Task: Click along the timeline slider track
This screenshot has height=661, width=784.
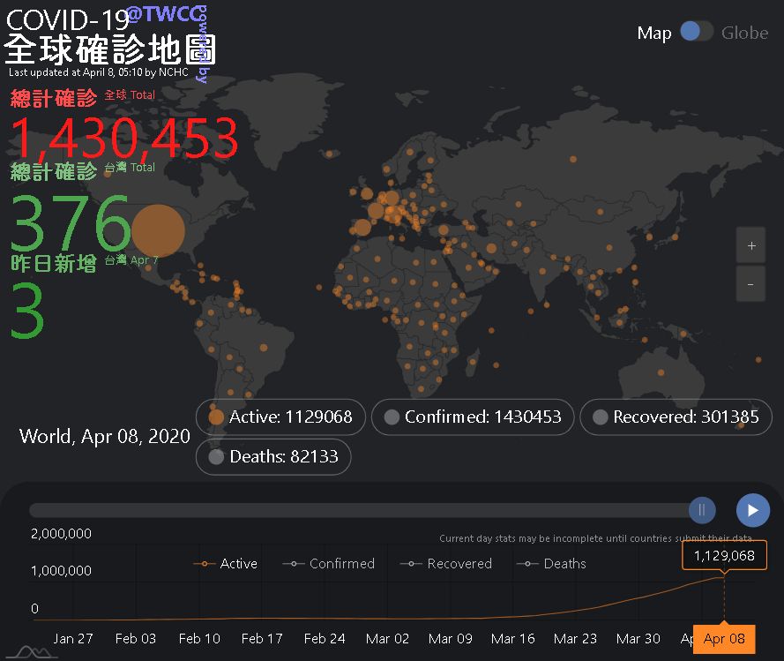Action: point(353,510)
